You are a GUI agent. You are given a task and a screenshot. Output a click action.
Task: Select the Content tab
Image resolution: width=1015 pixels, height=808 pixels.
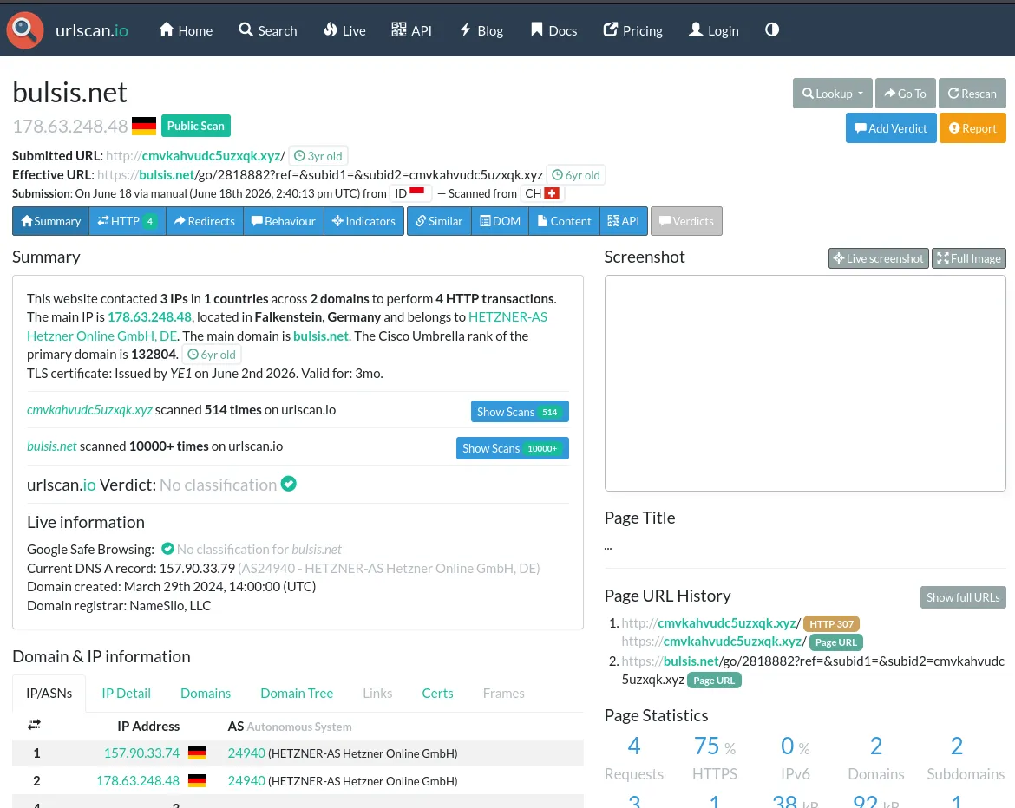click(565, 221)
